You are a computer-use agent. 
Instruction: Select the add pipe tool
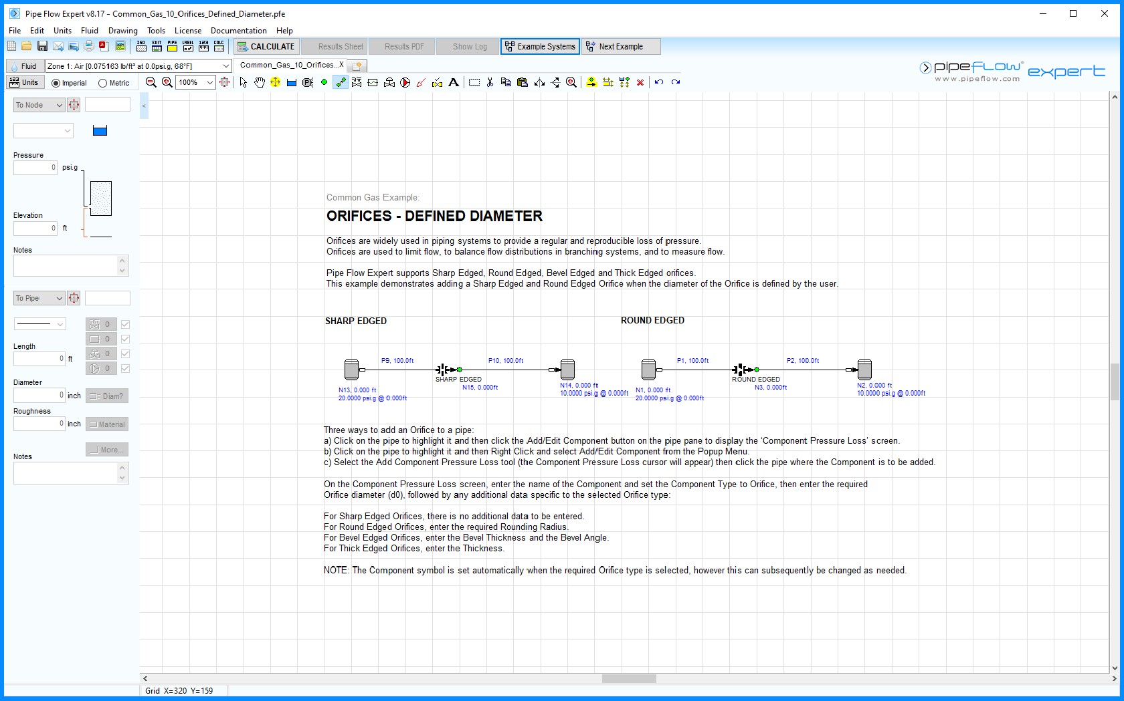pos(341,82)
